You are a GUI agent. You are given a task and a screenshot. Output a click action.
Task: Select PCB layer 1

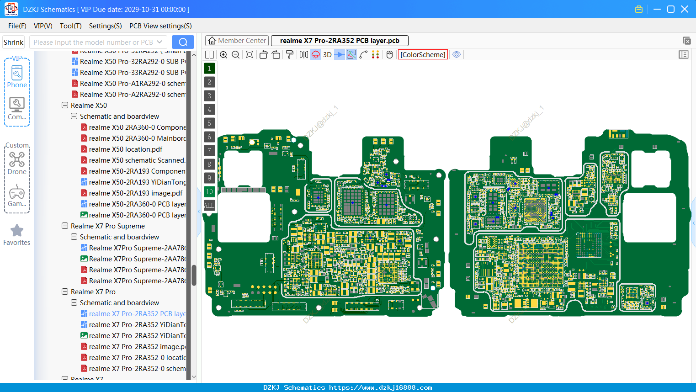coord(209,68)
